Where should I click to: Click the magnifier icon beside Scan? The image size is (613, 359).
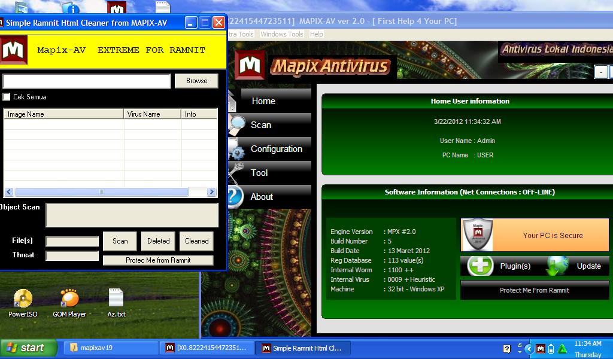pyautogui.click(x=236, y=124)
